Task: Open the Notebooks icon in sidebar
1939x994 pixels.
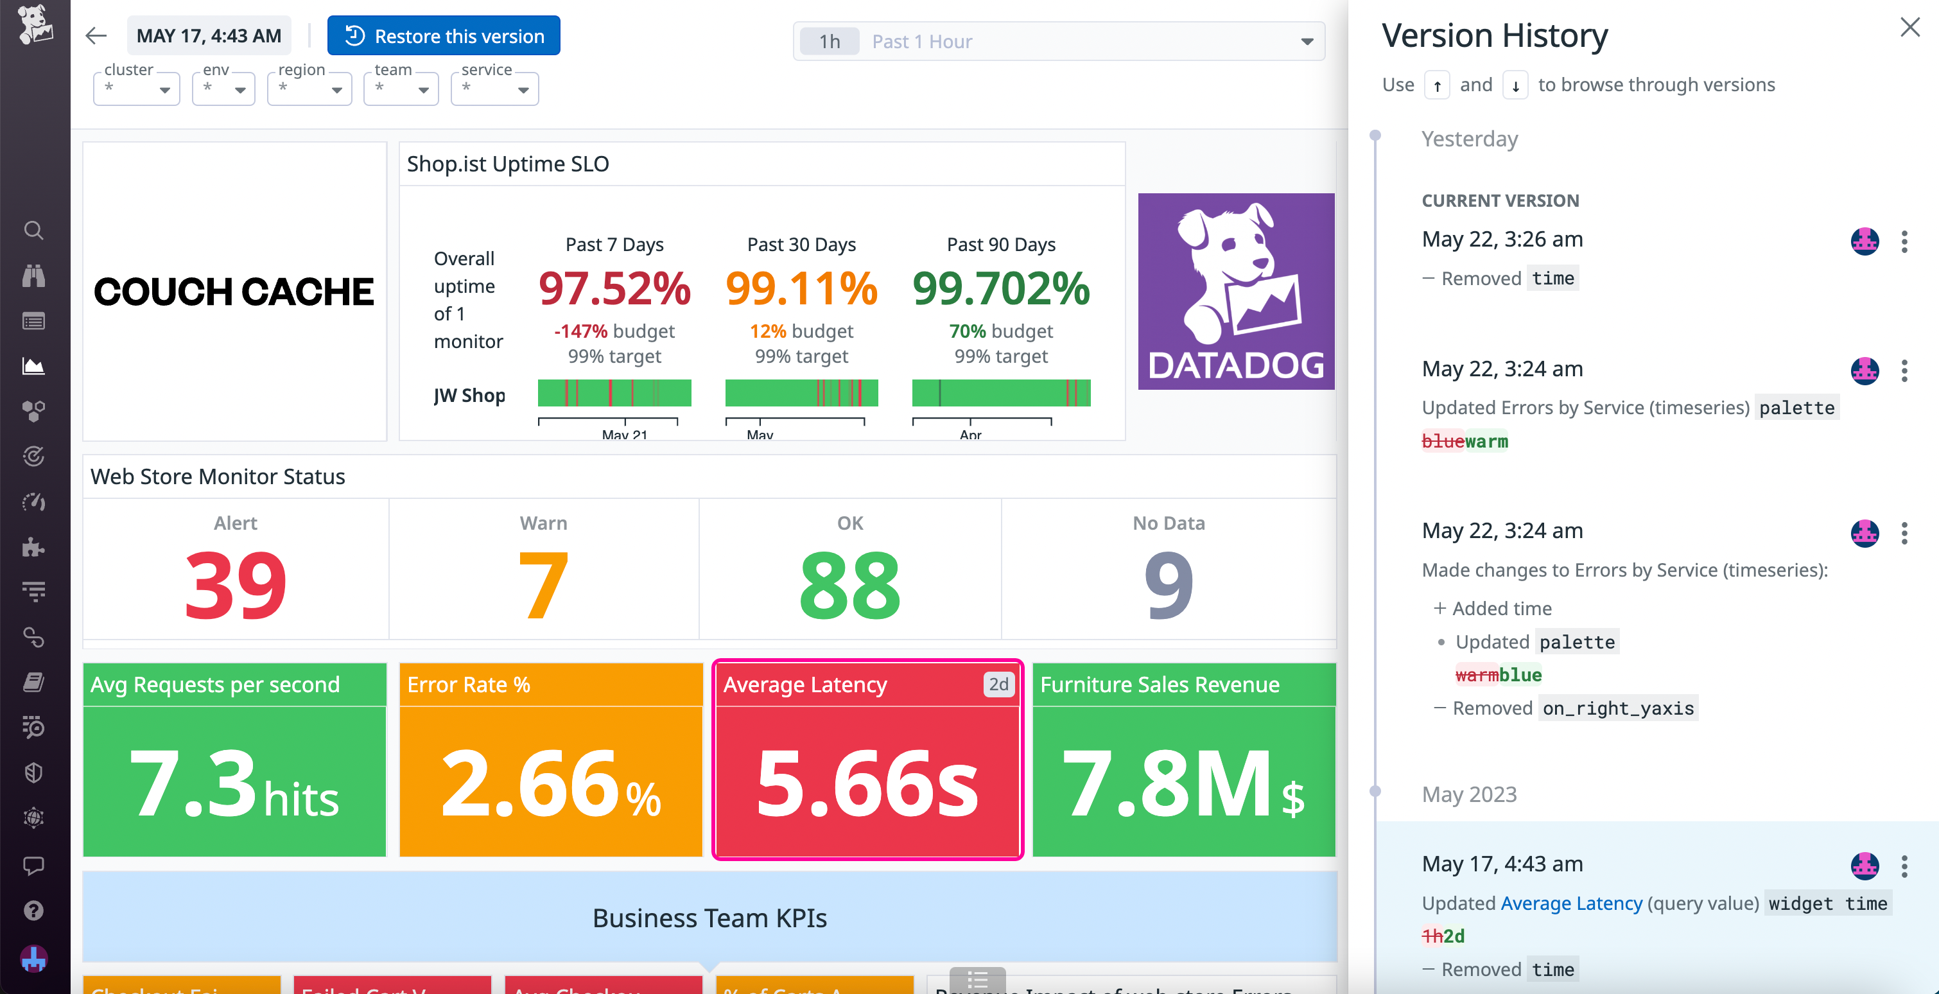Action: click(34, 683)
